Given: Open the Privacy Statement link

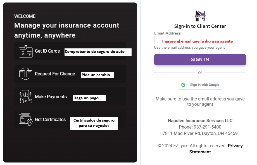Looking at the screenshot, I should point(216,149).
